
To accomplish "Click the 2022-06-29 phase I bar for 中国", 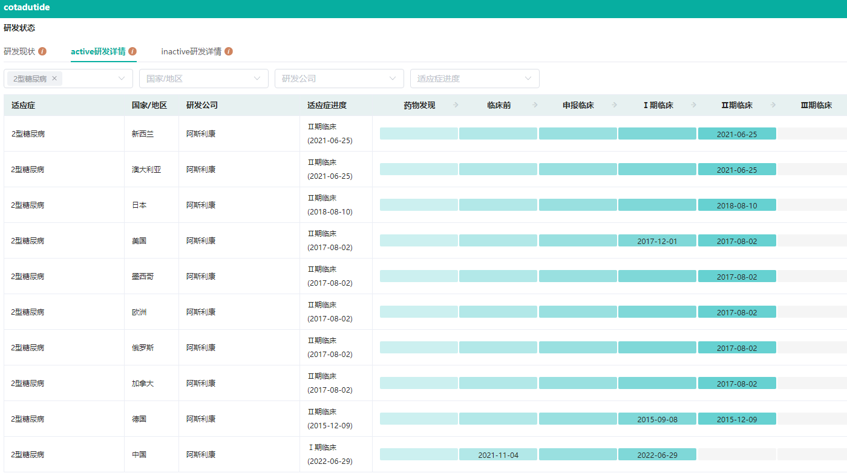I will tap(657, 455).
